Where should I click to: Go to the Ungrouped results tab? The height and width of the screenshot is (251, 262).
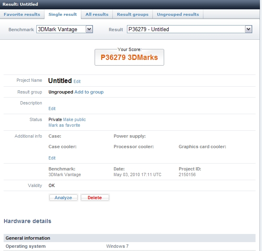[x=178, y=15]
